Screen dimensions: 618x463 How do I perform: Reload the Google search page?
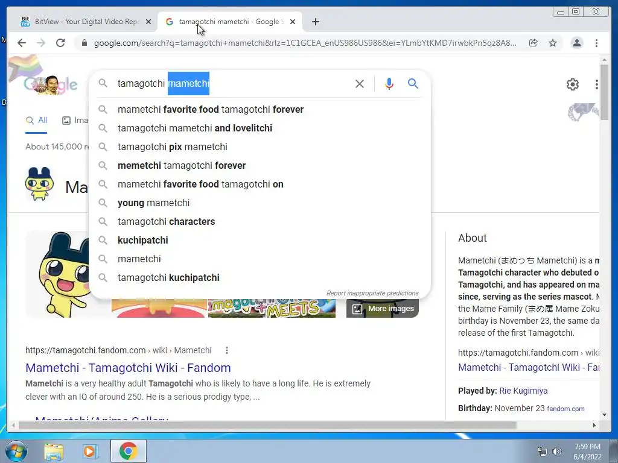(x=60, y=43)
